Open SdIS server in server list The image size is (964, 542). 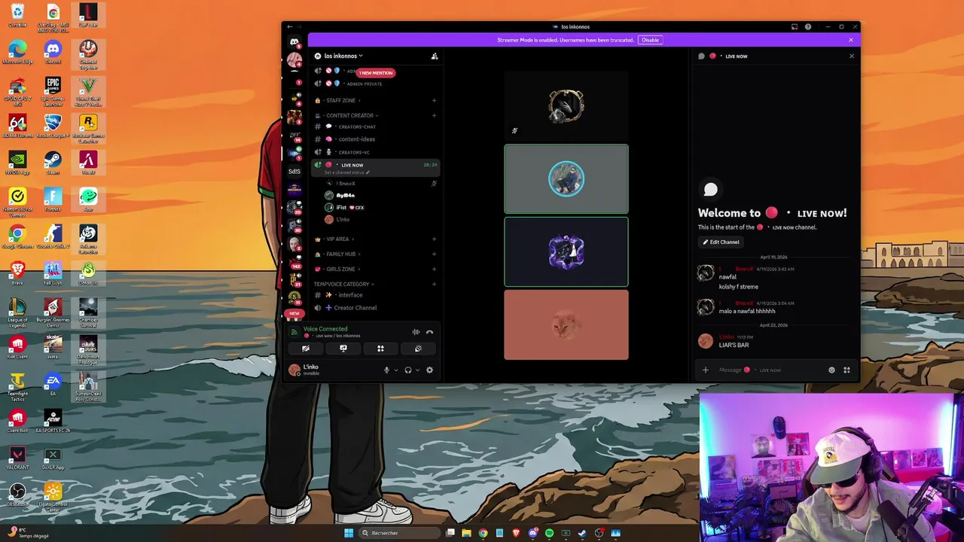[294, 171]
